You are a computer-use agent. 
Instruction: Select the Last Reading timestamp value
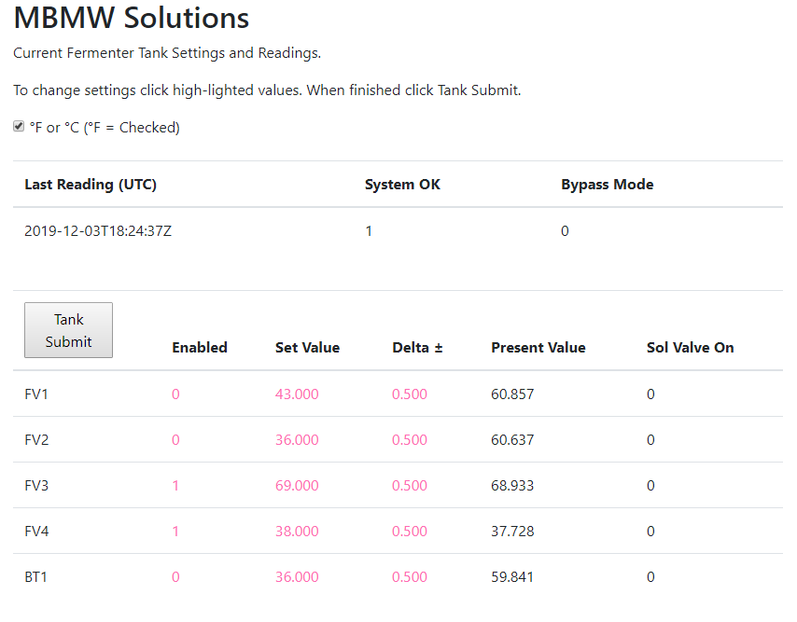(x=98, y=231)
